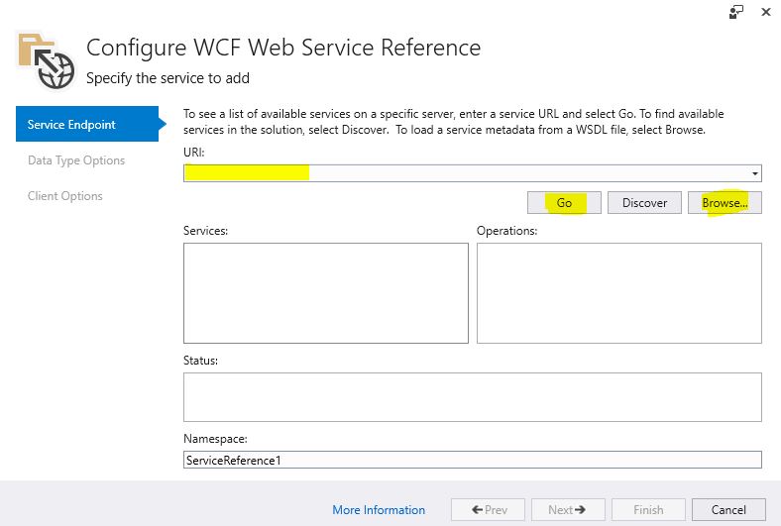This screenshot has width=781, height=526.
Task: Expand the URI dropdown arrow
Action: click(x=755, y=173)
